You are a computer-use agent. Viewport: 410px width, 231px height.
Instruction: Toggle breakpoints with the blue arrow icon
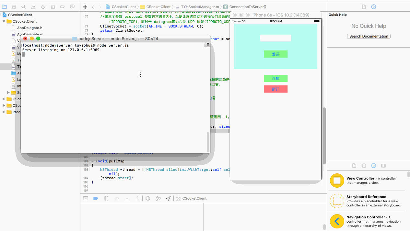pos(96,198)
